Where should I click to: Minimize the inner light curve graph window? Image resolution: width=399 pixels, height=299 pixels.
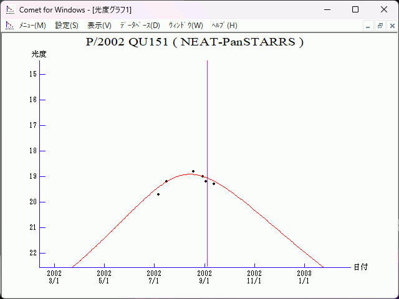click(x=368, y=26)
